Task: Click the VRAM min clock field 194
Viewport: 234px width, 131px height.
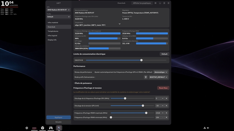Action: coord(158,117)
